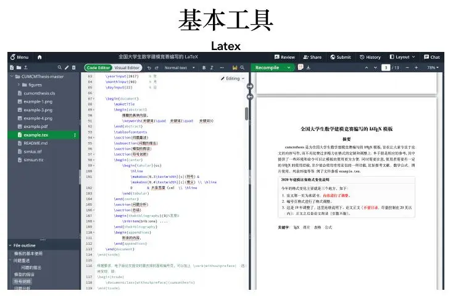453x296 pixels.
Task: Click the code editor vertical scrollbar thumb
Action: click(x=246, y=114)
